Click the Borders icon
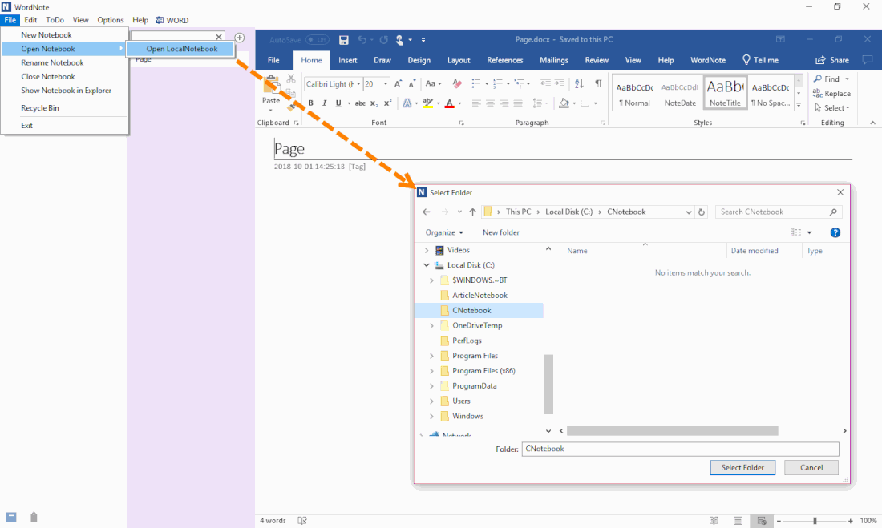 click(585, 103)
